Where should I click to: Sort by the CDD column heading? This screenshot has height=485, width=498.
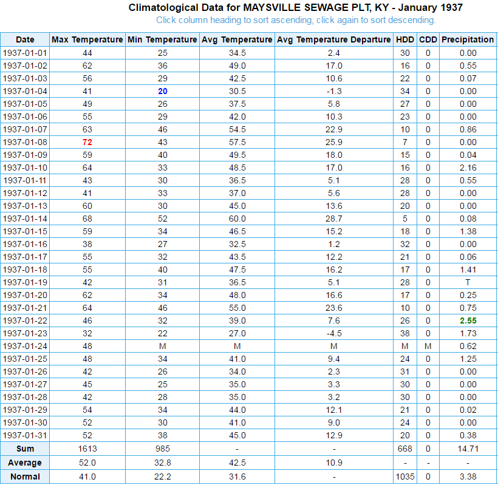[x=428, y=39]
